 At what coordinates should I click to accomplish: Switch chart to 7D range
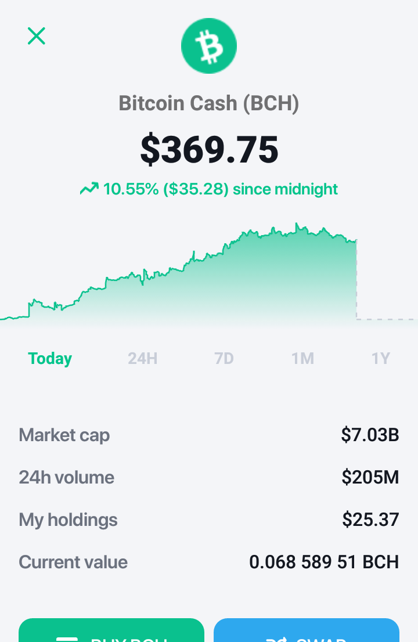pyautogui.click(x=224, y=358)
